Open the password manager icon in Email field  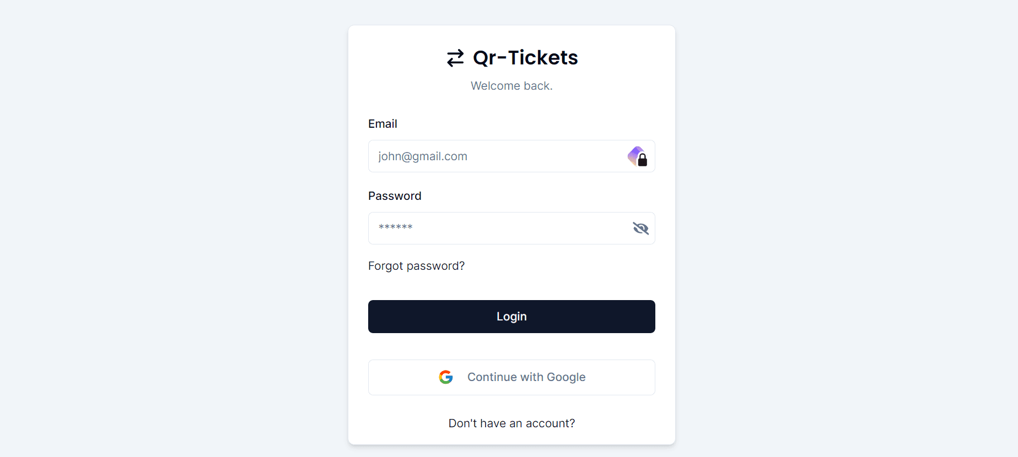[x=638, y=156]
